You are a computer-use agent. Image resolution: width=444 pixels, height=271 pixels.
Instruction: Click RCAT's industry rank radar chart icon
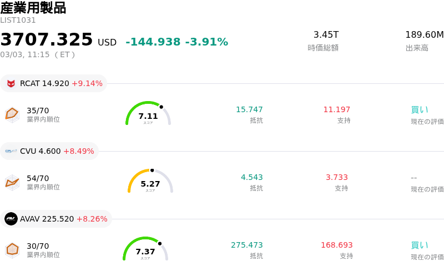coord(12,114)
